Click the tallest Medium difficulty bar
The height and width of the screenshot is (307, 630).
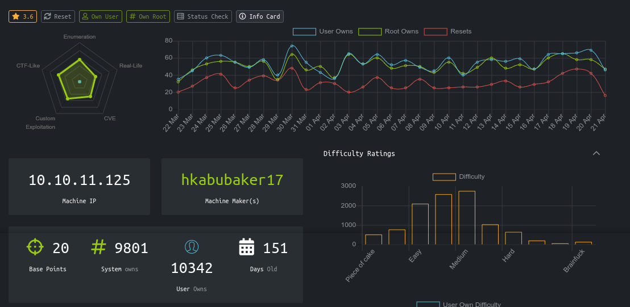[x=467, y=218]
